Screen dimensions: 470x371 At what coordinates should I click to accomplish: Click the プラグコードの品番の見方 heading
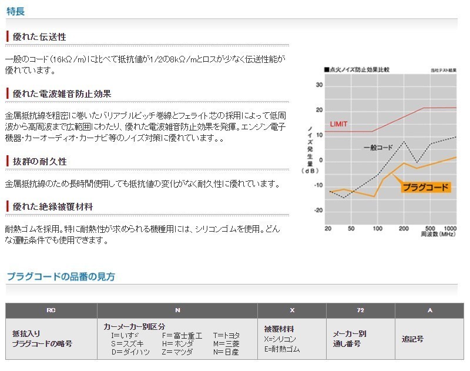pos(61,276)
